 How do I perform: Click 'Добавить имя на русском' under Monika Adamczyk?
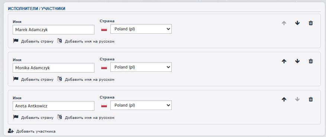[90, 80]
